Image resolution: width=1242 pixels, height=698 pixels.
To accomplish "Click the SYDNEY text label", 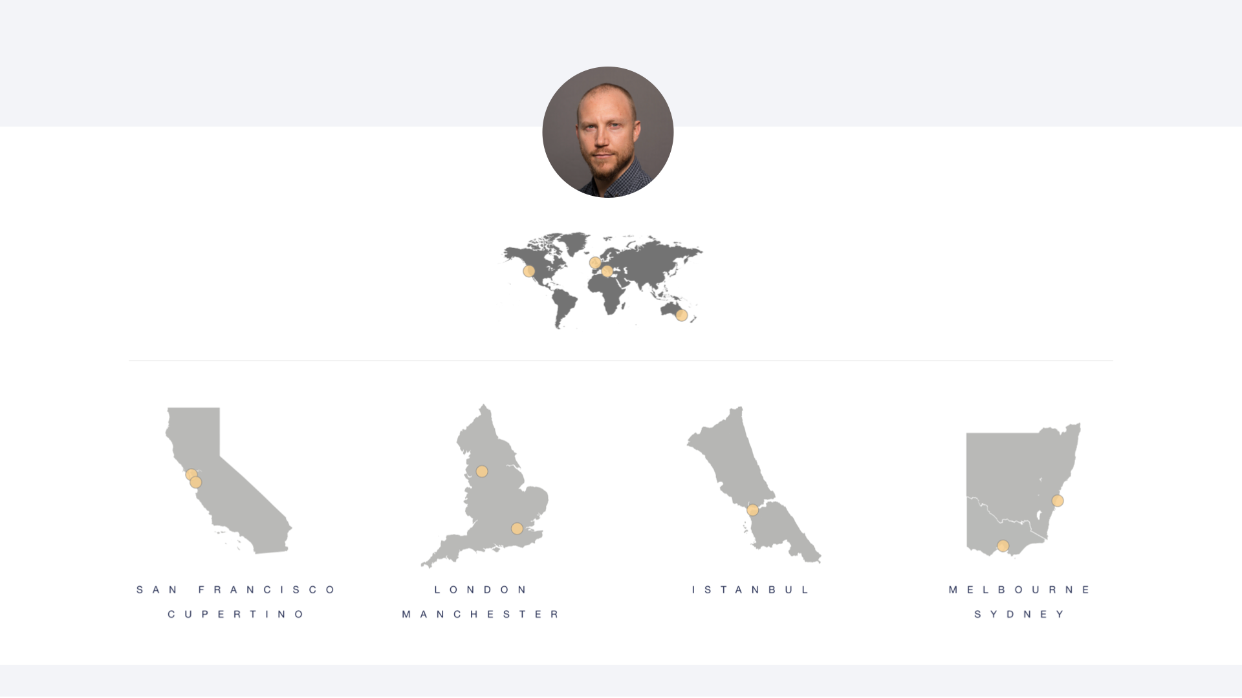I will (1019, 614).
